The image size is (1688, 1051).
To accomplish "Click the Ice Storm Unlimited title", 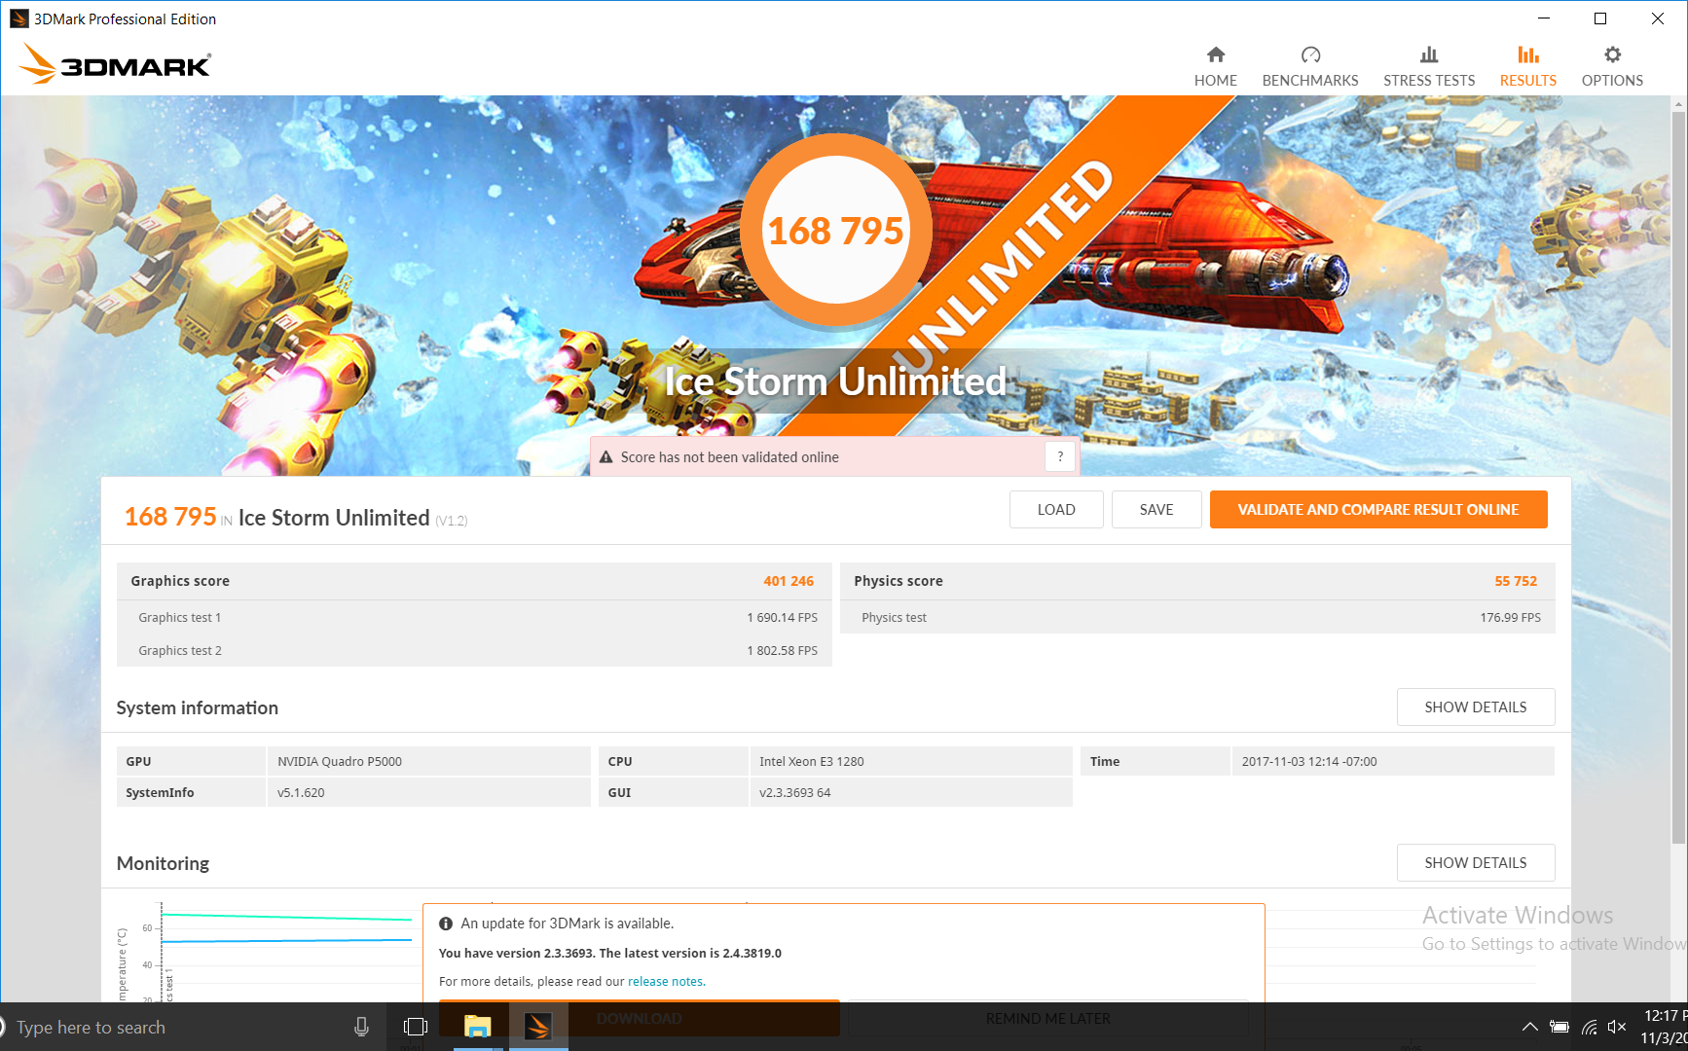I will [x=835, y=381].
